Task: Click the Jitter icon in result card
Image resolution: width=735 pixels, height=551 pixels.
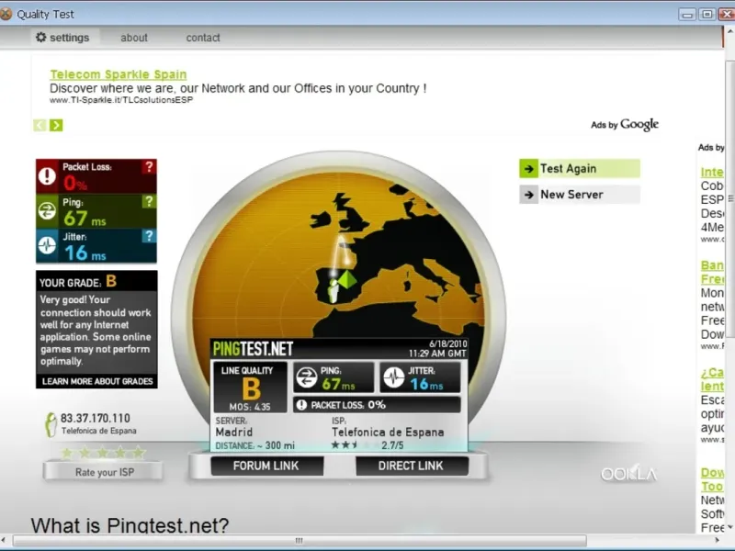Action: (x=394, y=377)
